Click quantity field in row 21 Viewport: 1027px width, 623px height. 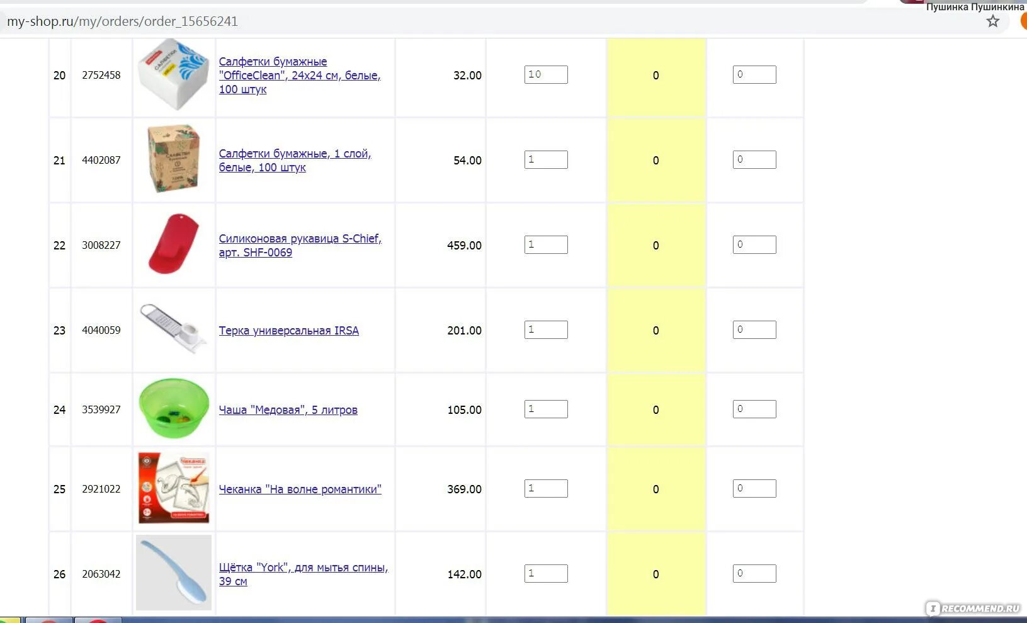point(546,159)
